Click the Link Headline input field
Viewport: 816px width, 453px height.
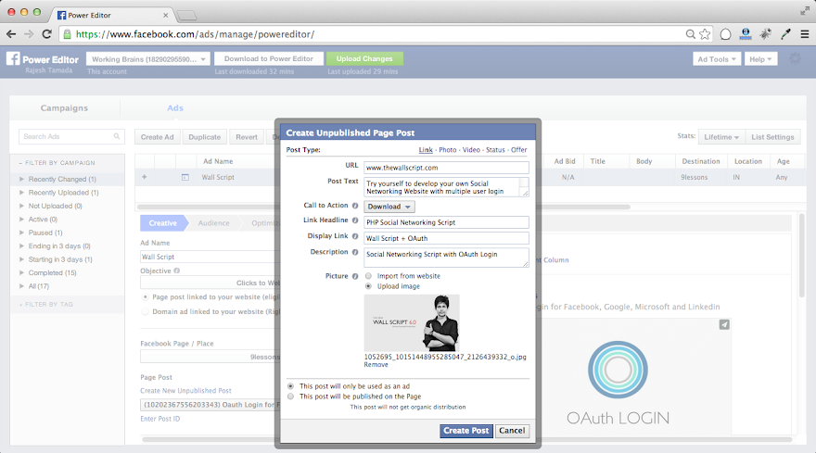[x=447, y=222]
